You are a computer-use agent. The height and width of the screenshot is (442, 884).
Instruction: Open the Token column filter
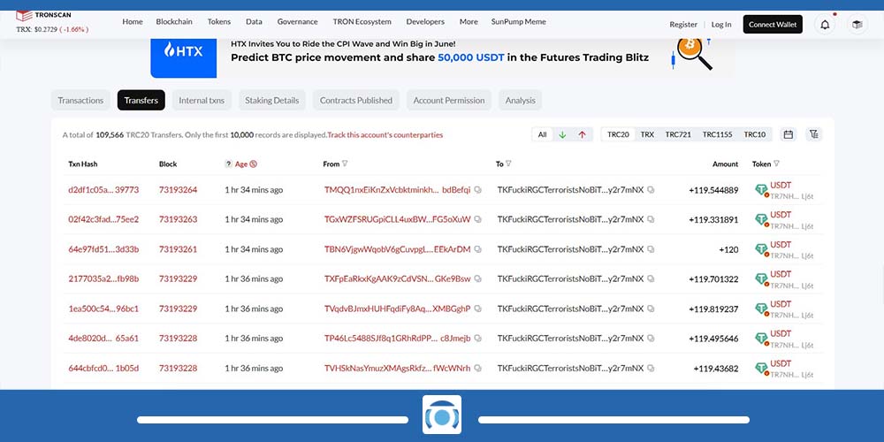(776, 164)
